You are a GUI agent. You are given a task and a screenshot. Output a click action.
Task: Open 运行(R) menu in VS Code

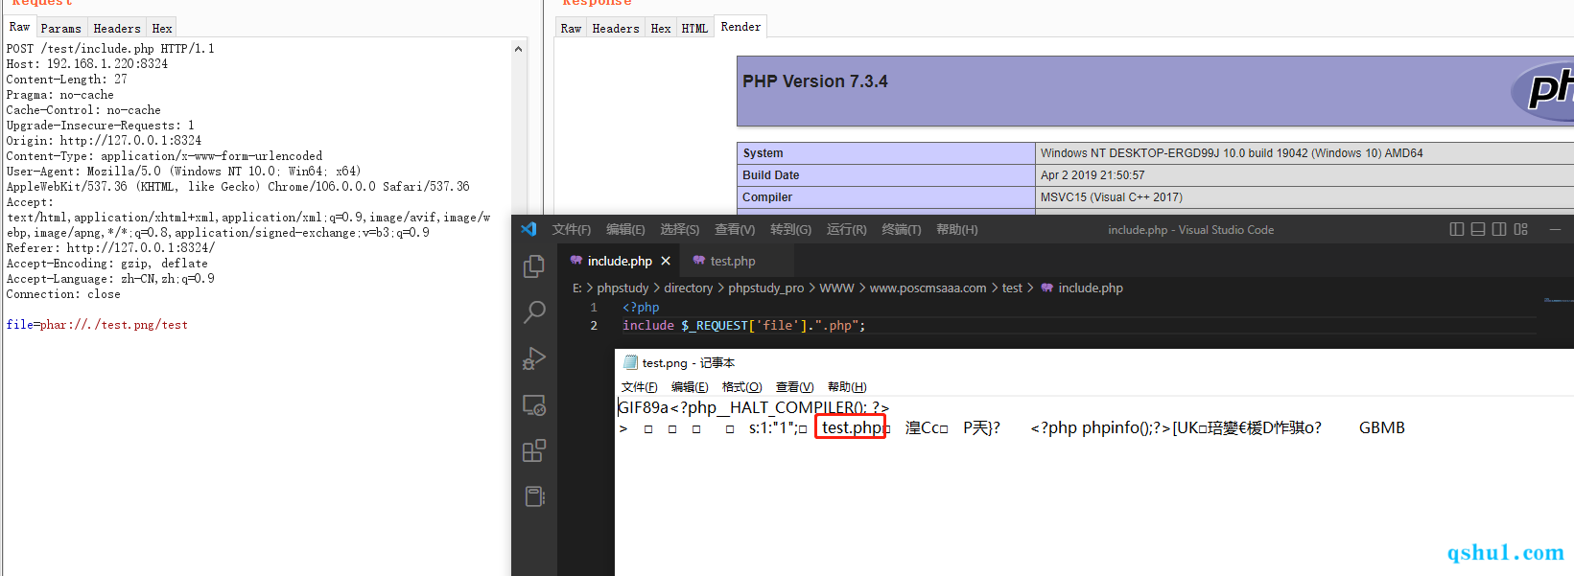[x=847, y=229]
